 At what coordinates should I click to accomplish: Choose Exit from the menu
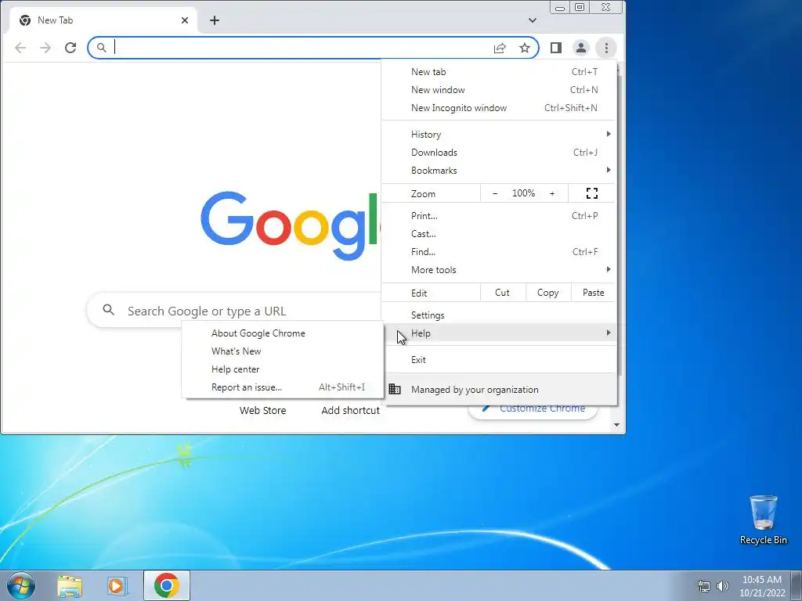click(499, 360)
